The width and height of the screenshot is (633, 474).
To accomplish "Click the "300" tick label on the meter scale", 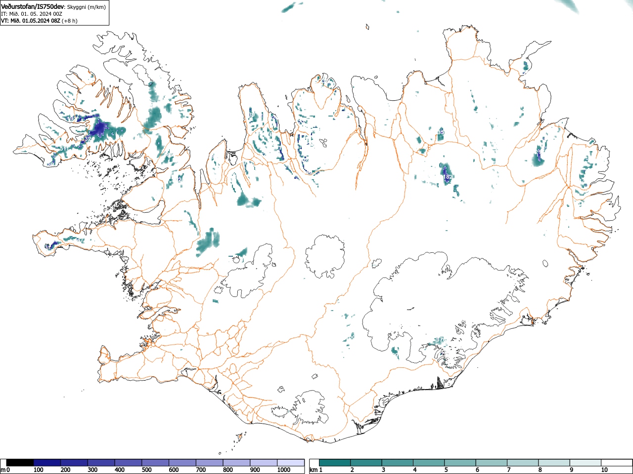I will point(92,470).
